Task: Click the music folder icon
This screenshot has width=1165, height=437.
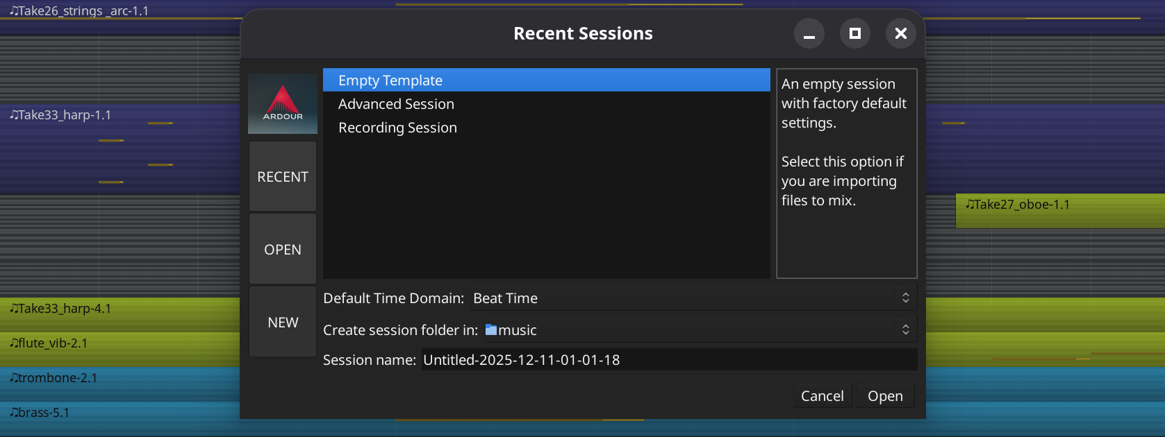Action: 491,330
